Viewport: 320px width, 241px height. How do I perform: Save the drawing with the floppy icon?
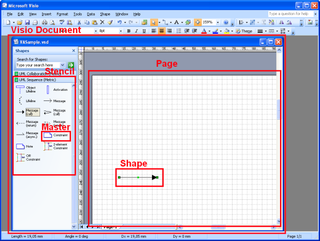point(27,22)
